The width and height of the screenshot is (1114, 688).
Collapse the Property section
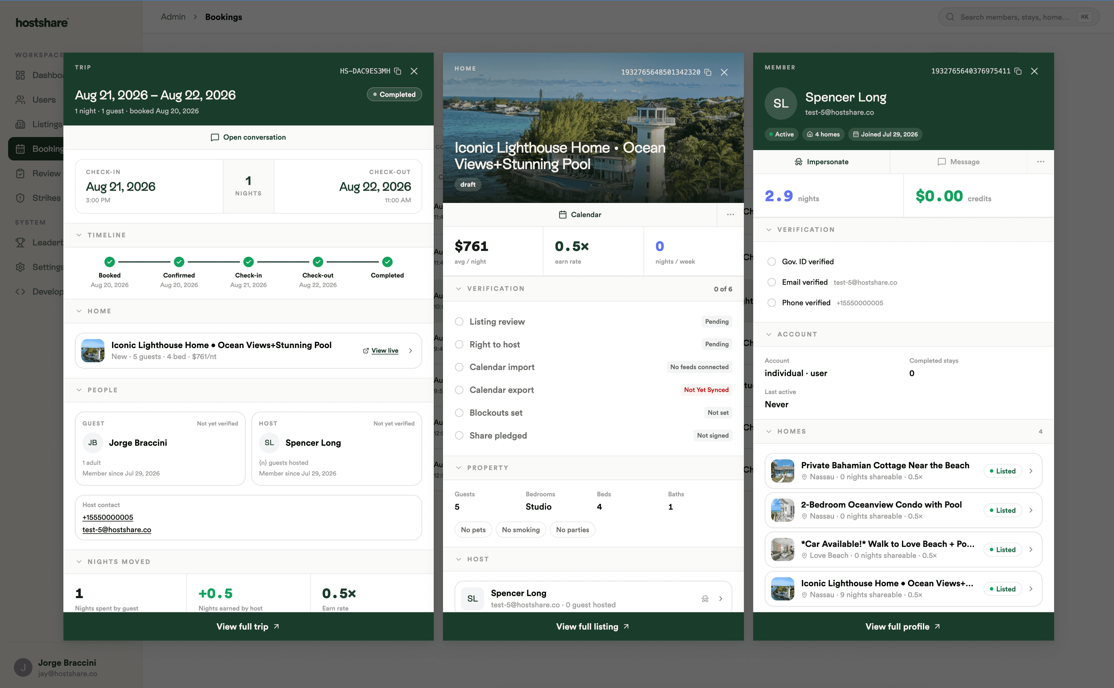pyautogui.click(x=594, y=468)
